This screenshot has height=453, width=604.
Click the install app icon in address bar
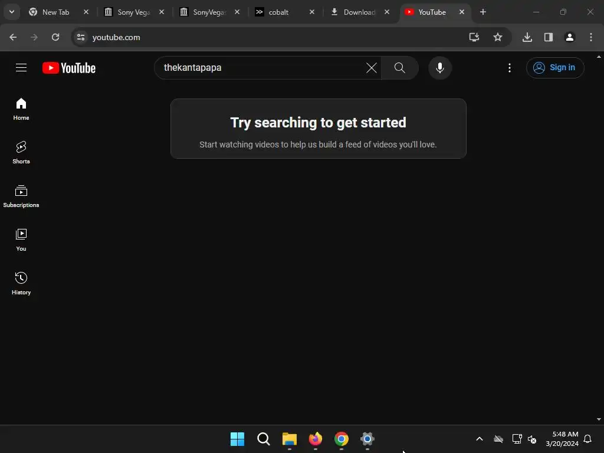click(x=474, y=37)
